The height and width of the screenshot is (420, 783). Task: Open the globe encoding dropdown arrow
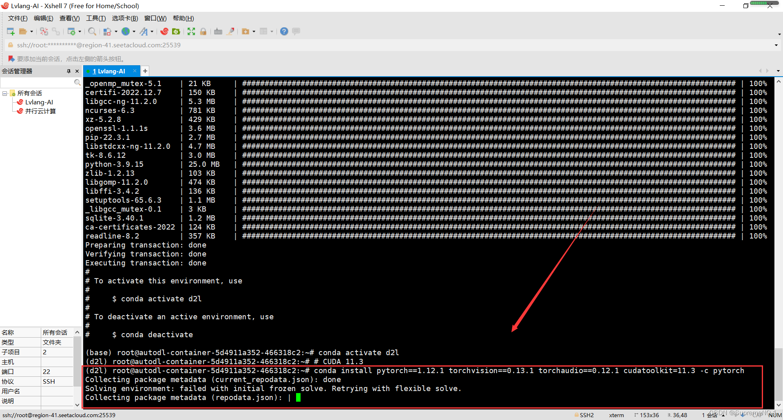pyautogui.click(x=134, y=31)
